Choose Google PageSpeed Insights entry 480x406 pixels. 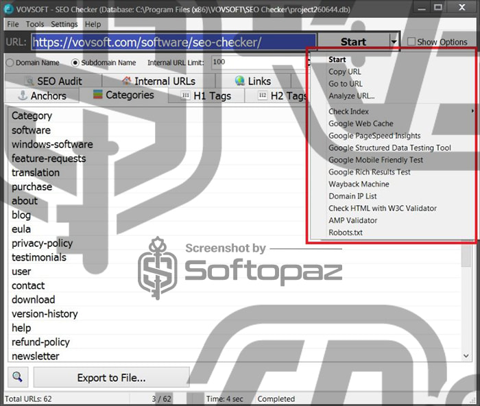(x=392, y=136)
